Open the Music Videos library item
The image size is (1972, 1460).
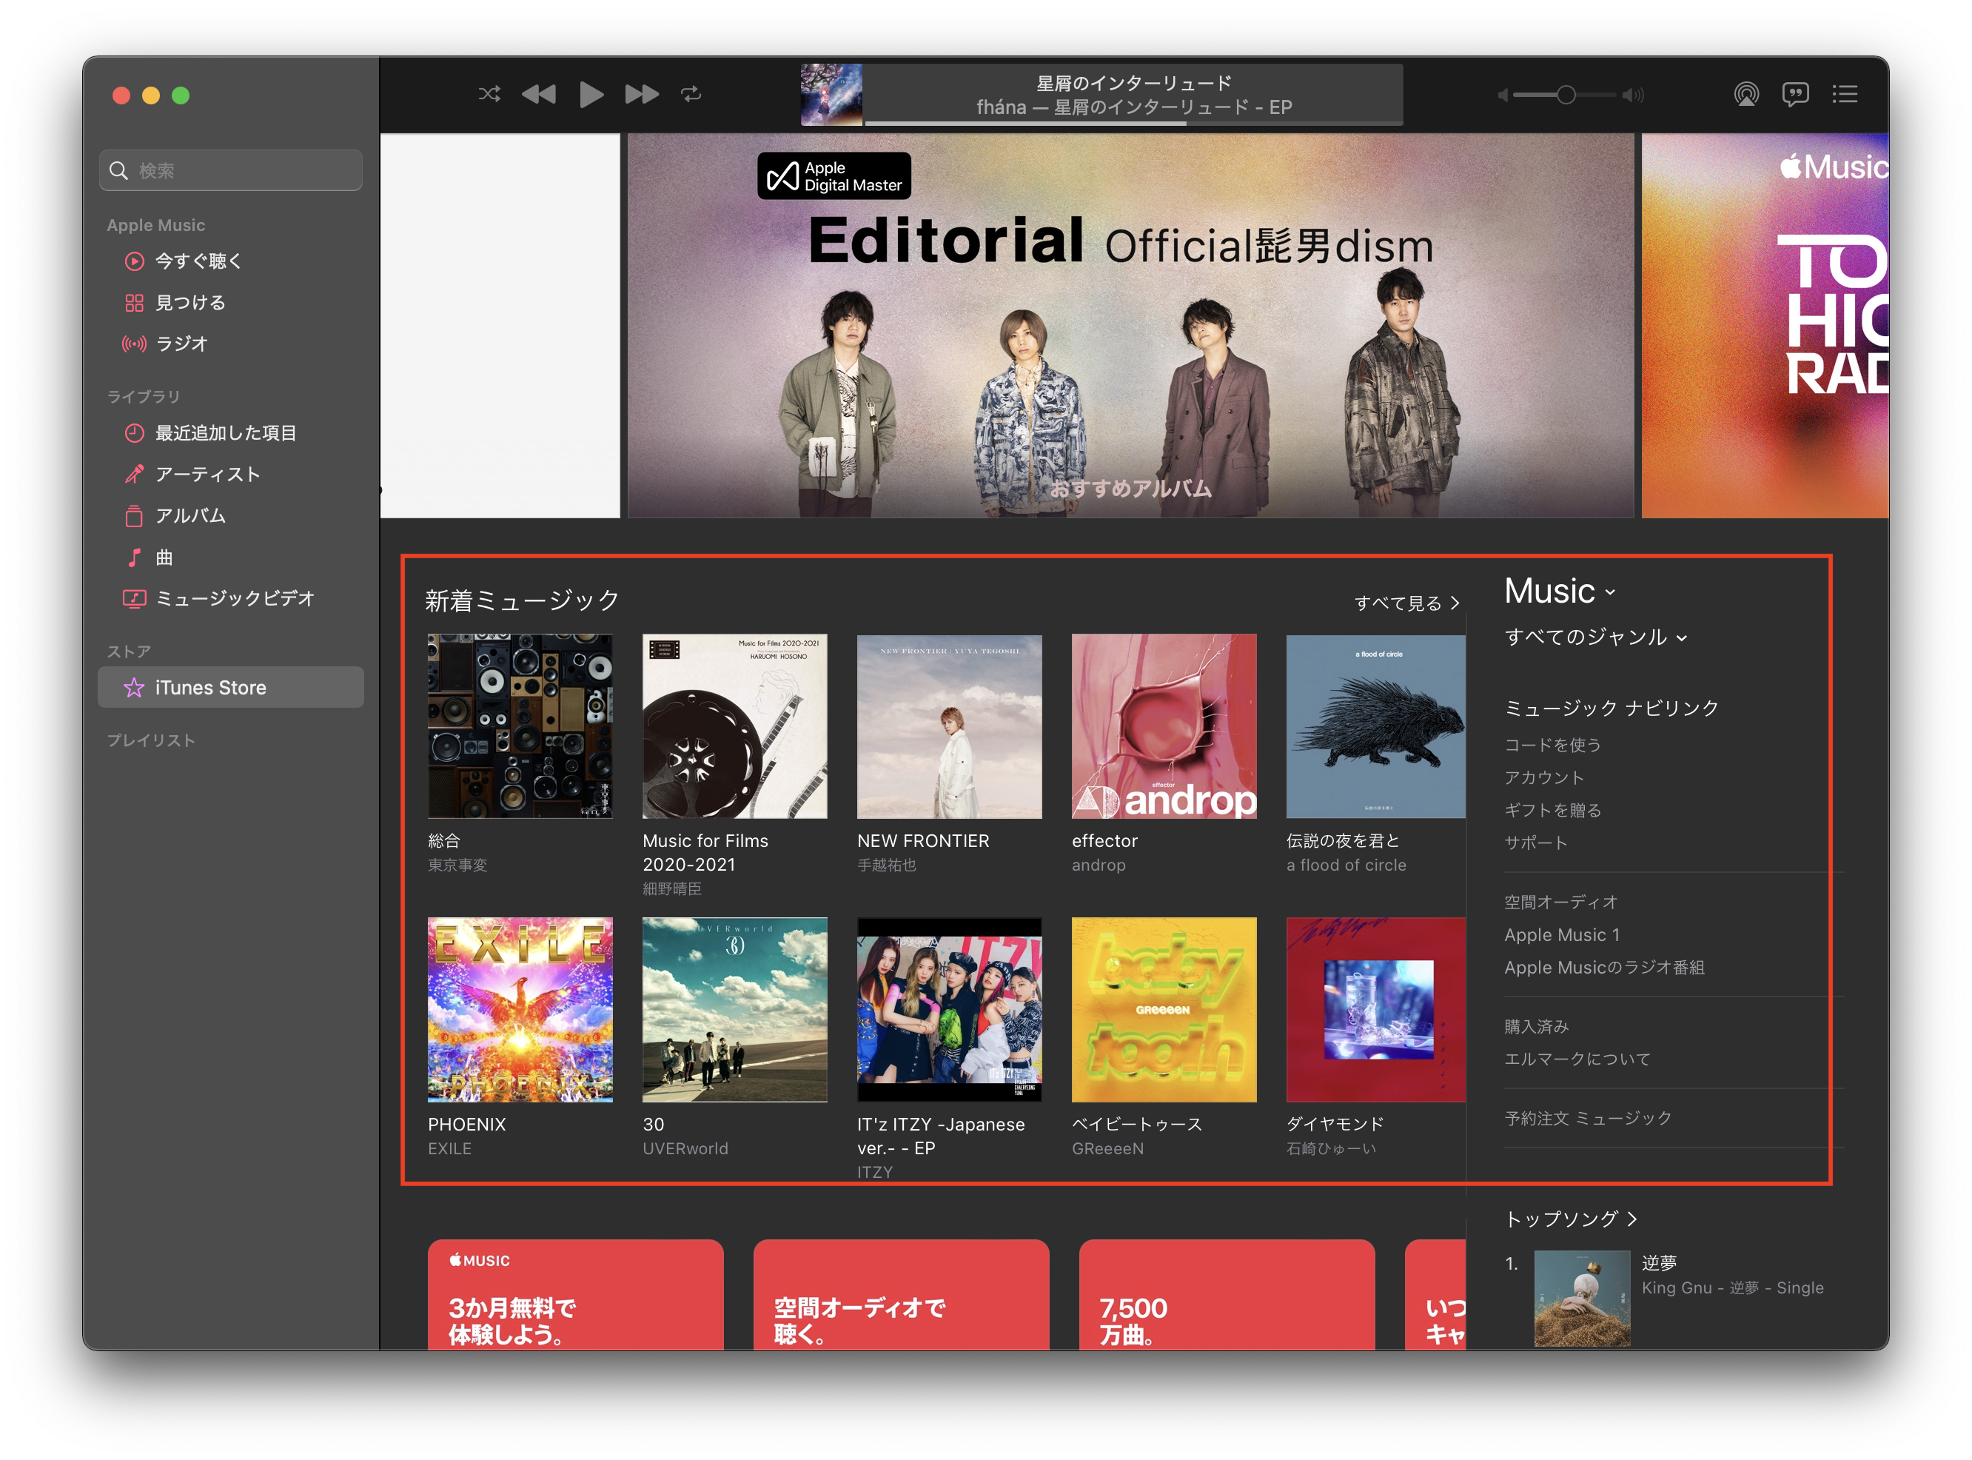coord(234,598)
